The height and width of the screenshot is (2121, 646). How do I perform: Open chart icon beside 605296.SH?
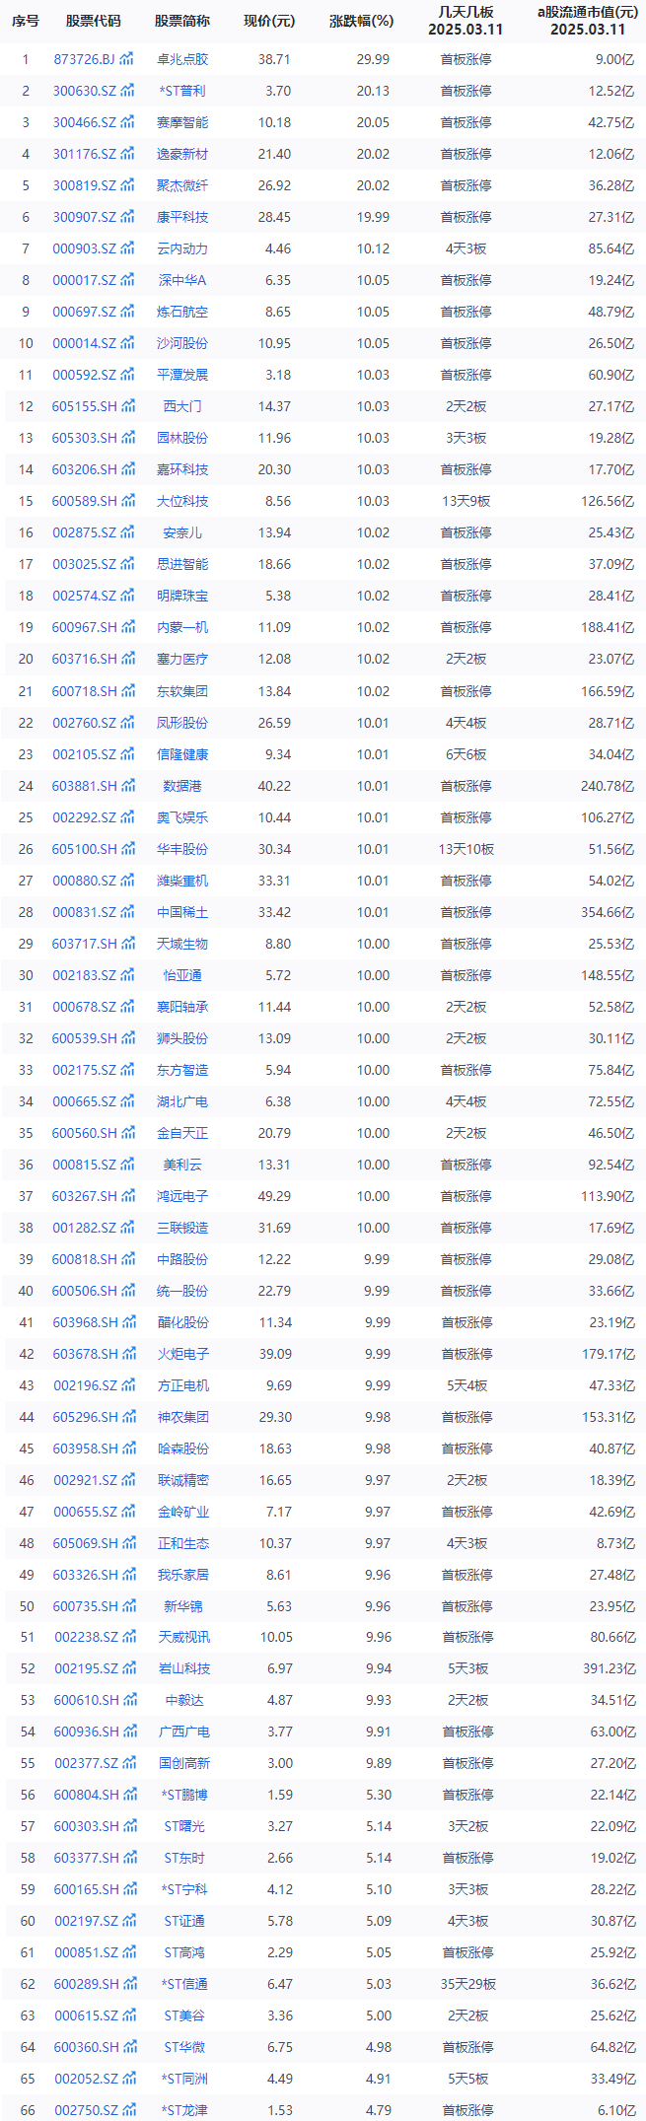pos(128,1417)
